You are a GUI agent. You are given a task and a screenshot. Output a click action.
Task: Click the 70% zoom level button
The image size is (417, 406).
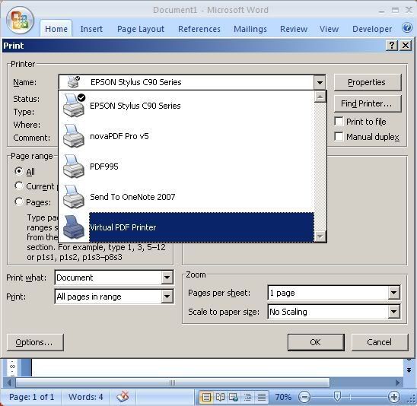click(x=283, y=397)
